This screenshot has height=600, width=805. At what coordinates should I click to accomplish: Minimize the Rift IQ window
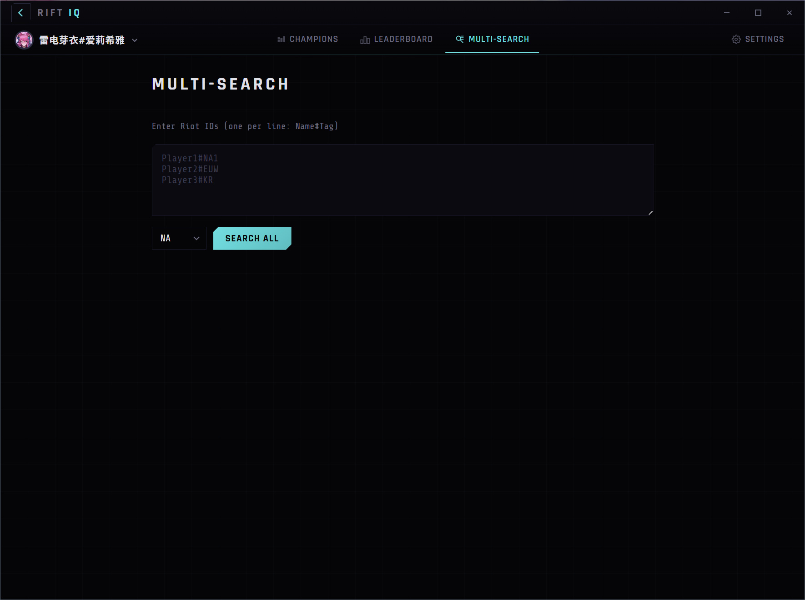pyautogui.click(x=727, y=13)
